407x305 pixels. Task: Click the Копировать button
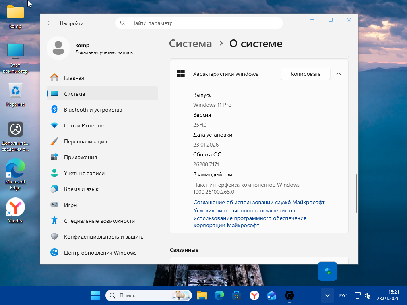[x=305, y=74]
